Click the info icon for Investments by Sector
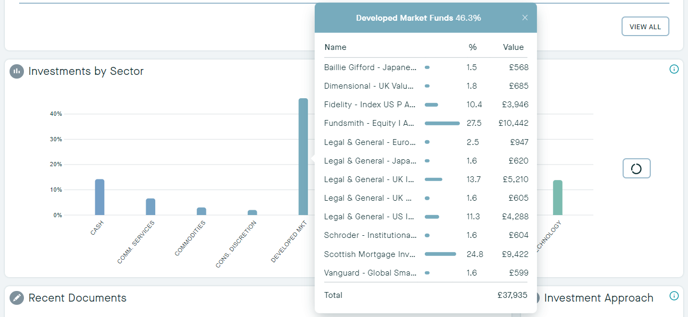The width and height of the screenshot is (688, 317). [674, 69]
